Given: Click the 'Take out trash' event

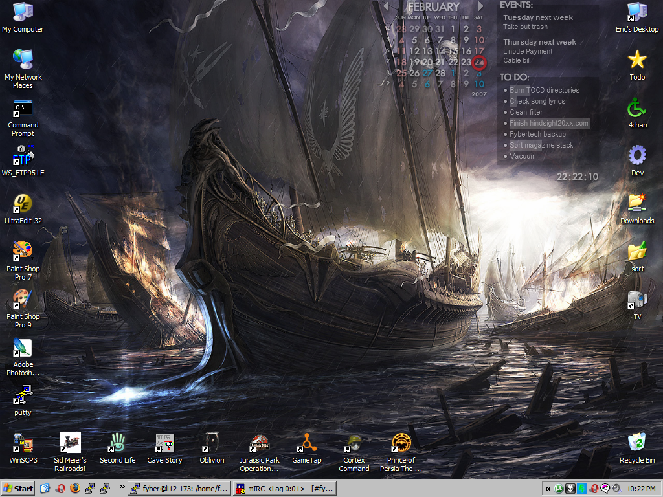Looking at the screenshot, I should coord(525,27).
